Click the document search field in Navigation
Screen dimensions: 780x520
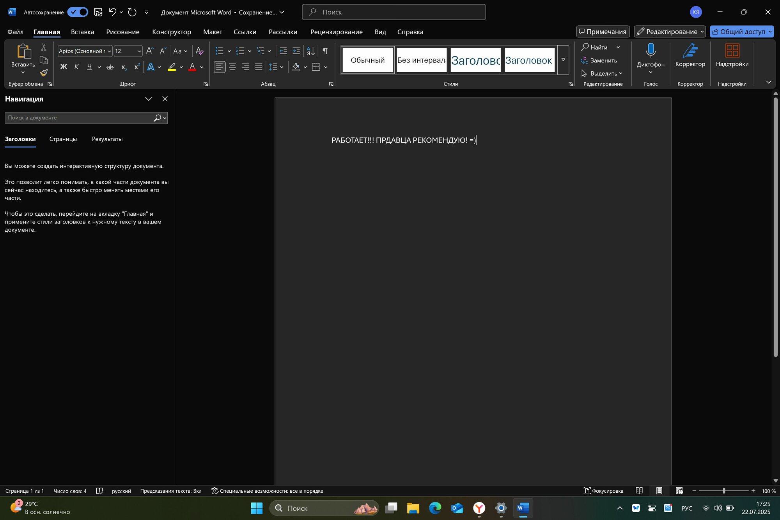point(80,118)
